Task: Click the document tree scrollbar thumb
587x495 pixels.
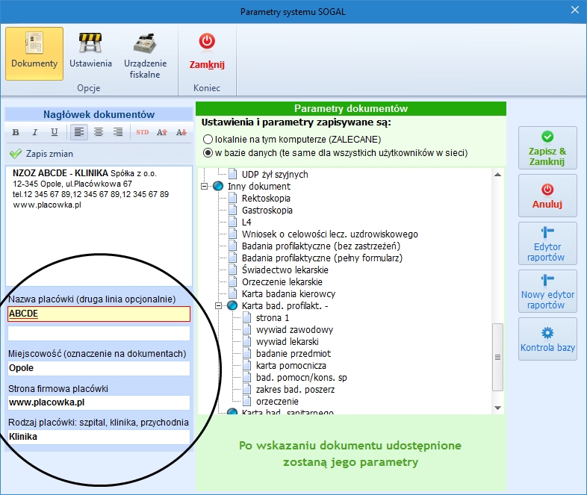Action: 497,357
